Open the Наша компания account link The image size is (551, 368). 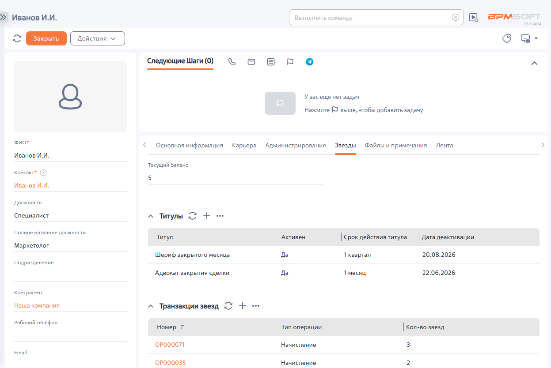(37, 305)
